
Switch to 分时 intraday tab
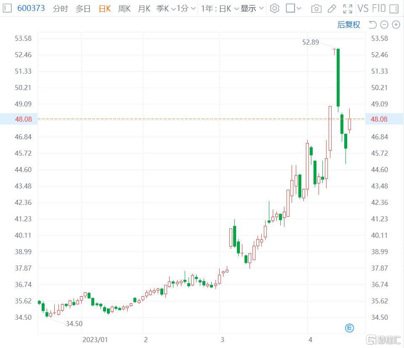tap(60, 8)
